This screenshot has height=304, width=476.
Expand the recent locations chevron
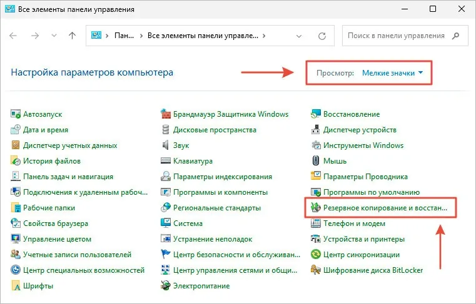54,36
